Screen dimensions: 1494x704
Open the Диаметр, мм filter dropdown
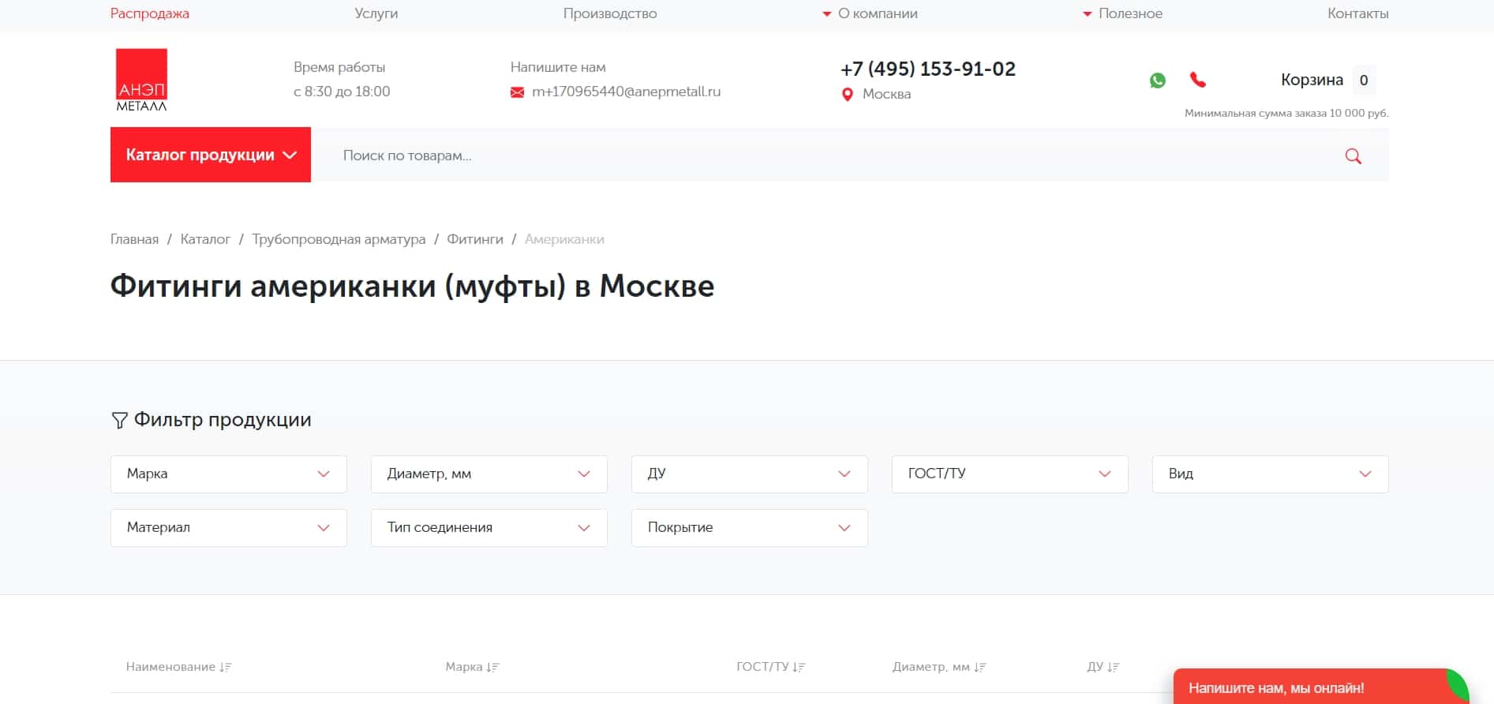click(489, 474)
